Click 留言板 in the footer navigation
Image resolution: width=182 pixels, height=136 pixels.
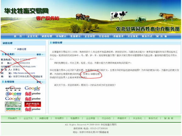point(169,118)
